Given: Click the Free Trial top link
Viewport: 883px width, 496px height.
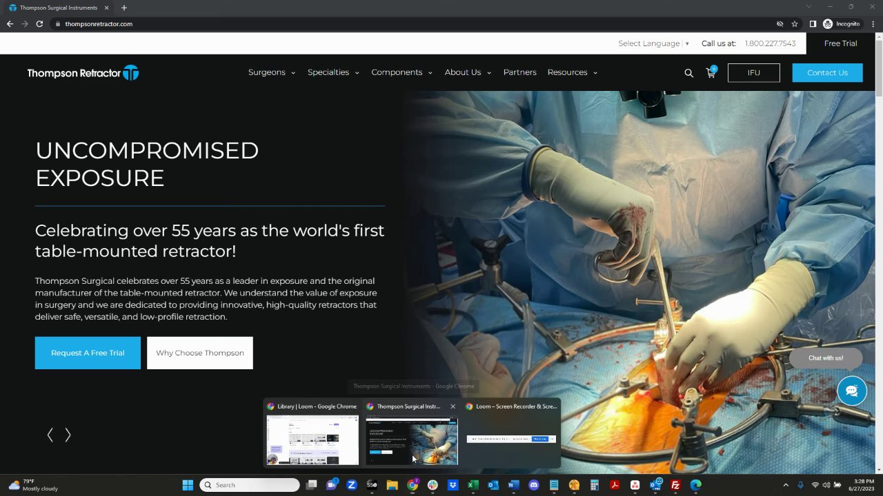Looking at the screenshot, I should pos(840,43).
